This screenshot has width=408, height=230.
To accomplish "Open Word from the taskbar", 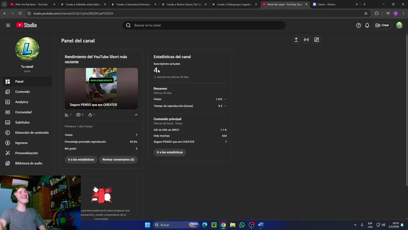I will click(261, 225).
